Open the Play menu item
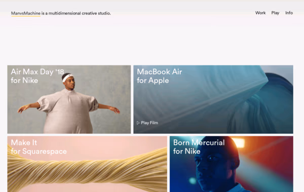Image resolution: width=304 pixels, height=192 pixels. point(275,13)
